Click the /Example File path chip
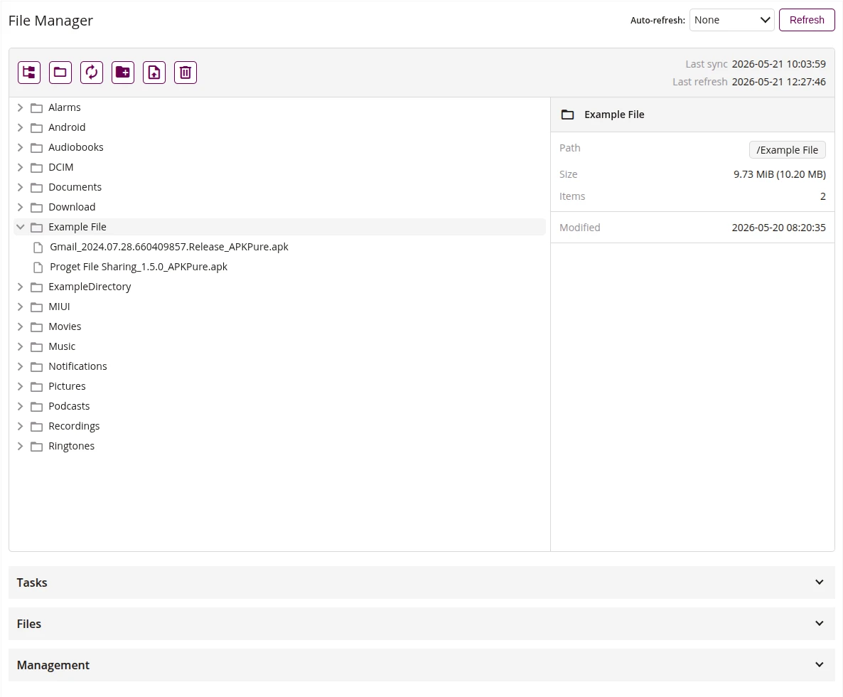The width and height of the screenshot is (843, 697). (787, 150)
